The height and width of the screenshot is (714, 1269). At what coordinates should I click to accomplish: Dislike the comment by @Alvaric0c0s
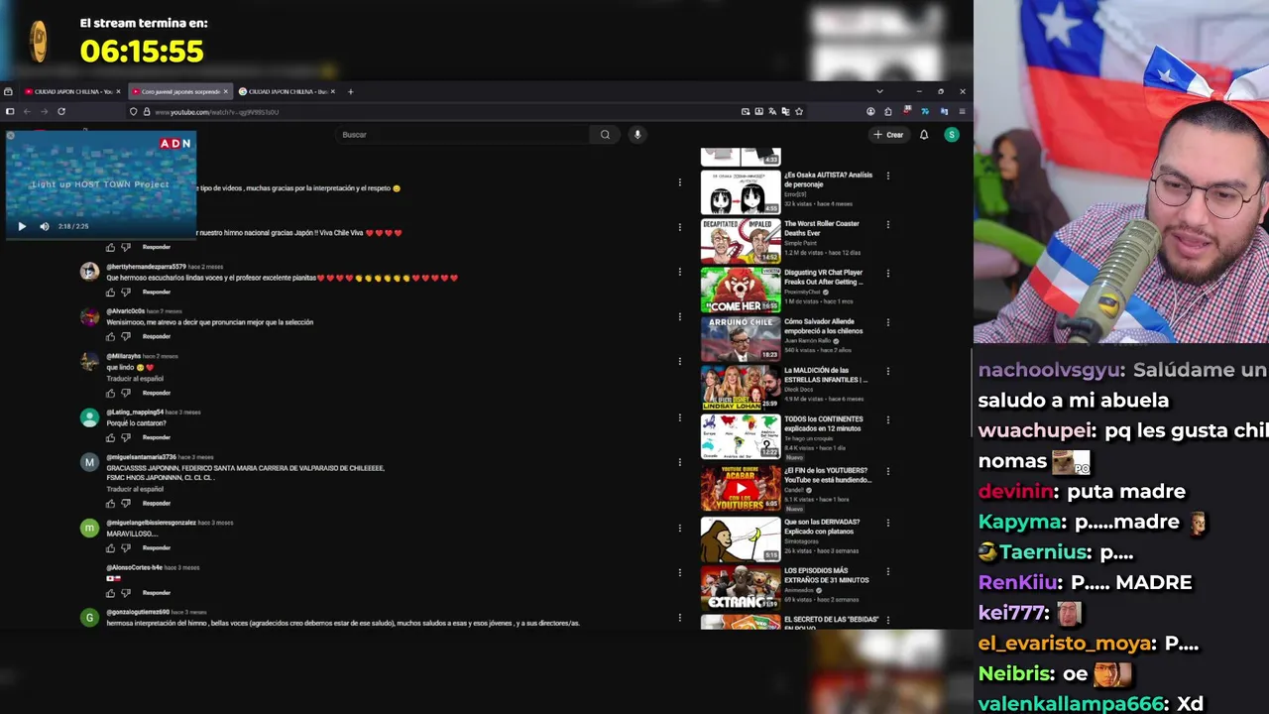[126, 336]
